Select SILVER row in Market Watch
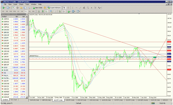The width and height of the screenshot is (173, 105). point(14,70)
